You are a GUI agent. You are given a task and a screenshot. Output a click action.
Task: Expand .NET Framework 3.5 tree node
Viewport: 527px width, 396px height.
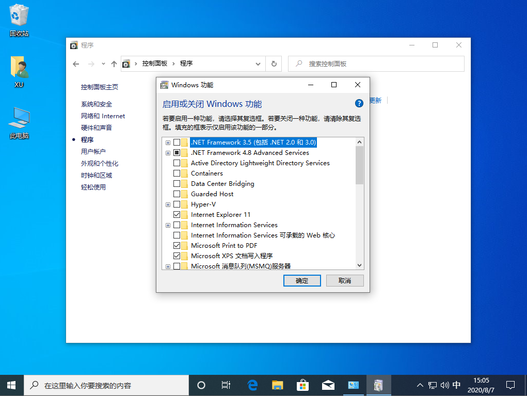tap(168, 142)
